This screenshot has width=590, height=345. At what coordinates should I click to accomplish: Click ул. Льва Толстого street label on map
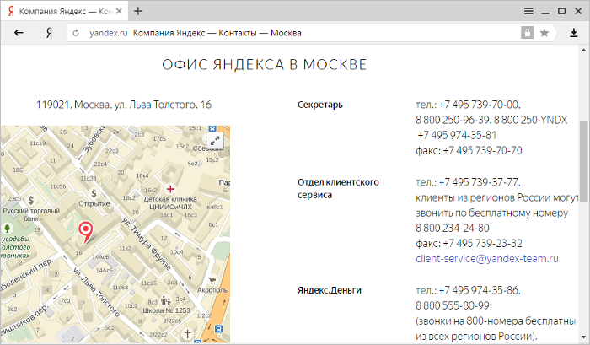tap(96, 292)
